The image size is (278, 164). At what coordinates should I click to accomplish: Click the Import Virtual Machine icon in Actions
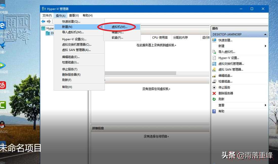coord(214,52)
